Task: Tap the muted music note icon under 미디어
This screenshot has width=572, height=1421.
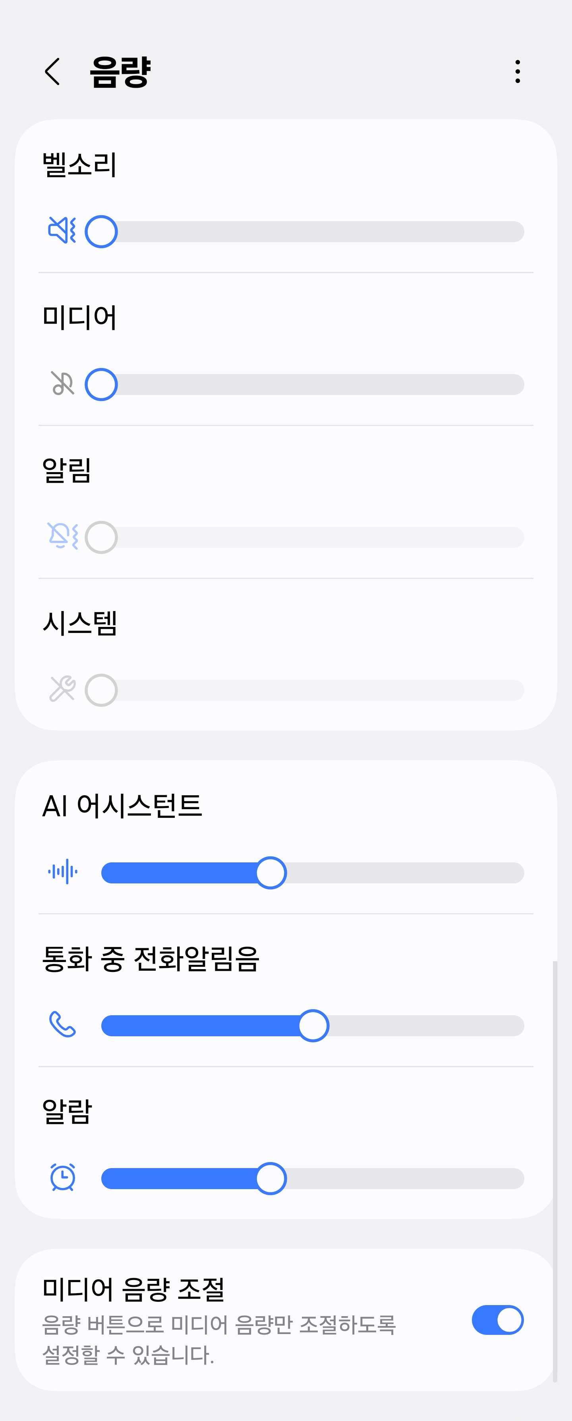Action: tap(62, 384)
